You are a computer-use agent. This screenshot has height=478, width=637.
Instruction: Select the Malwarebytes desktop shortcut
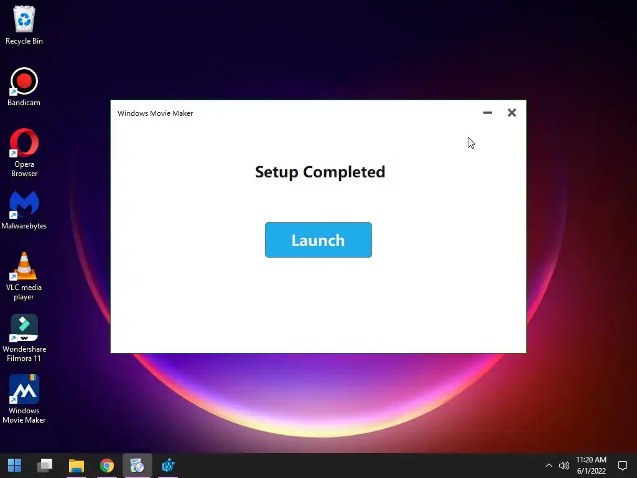(24, 210)
